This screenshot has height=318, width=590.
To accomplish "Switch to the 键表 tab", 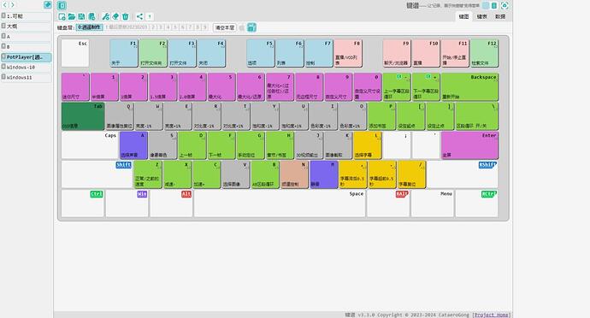I will (481, 16).
